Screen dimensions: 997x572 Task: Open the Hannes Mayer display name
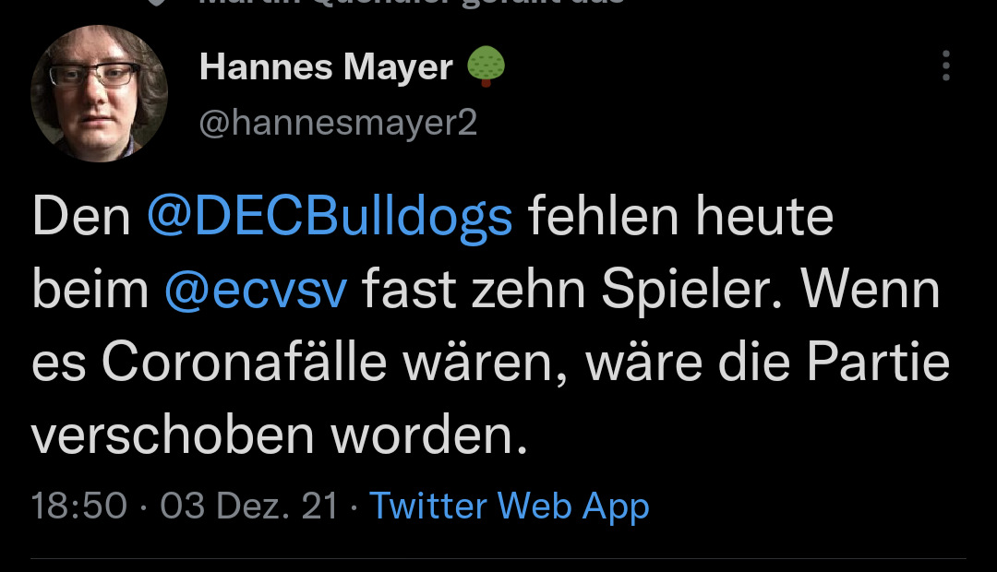click(x=326, y=67)
